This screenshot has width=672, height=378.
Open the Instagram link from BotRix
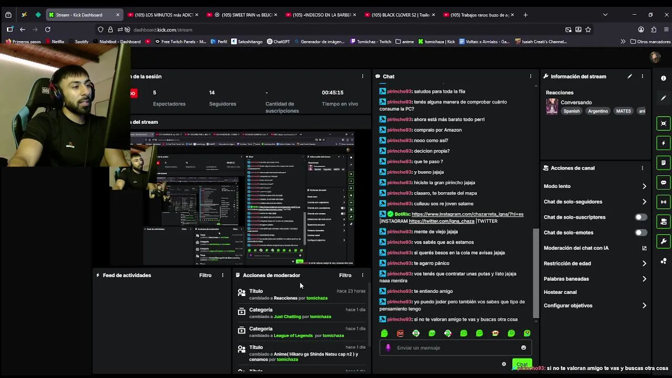click(467, 214)
